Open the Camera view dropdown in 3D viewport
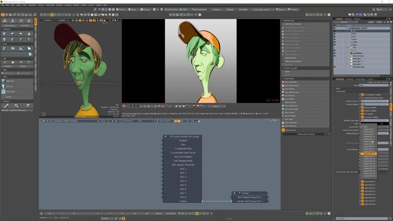This screenshot has height=221, width=393. tap(48, 20)
